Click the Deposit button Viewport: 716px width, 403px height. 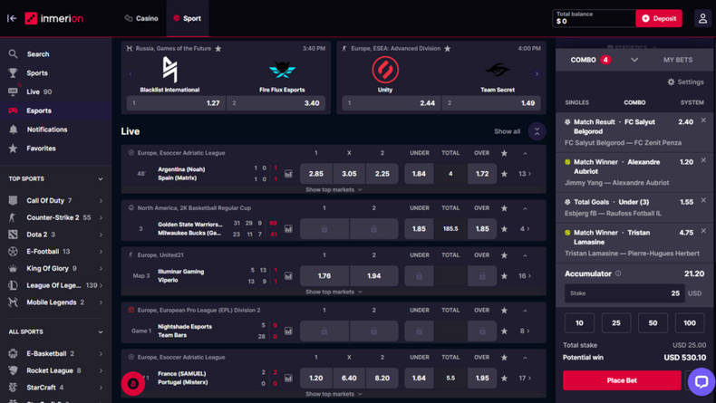(659, 18)
